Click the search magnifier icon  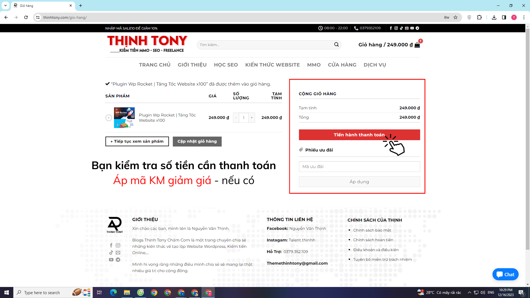(x=336, y=44)
